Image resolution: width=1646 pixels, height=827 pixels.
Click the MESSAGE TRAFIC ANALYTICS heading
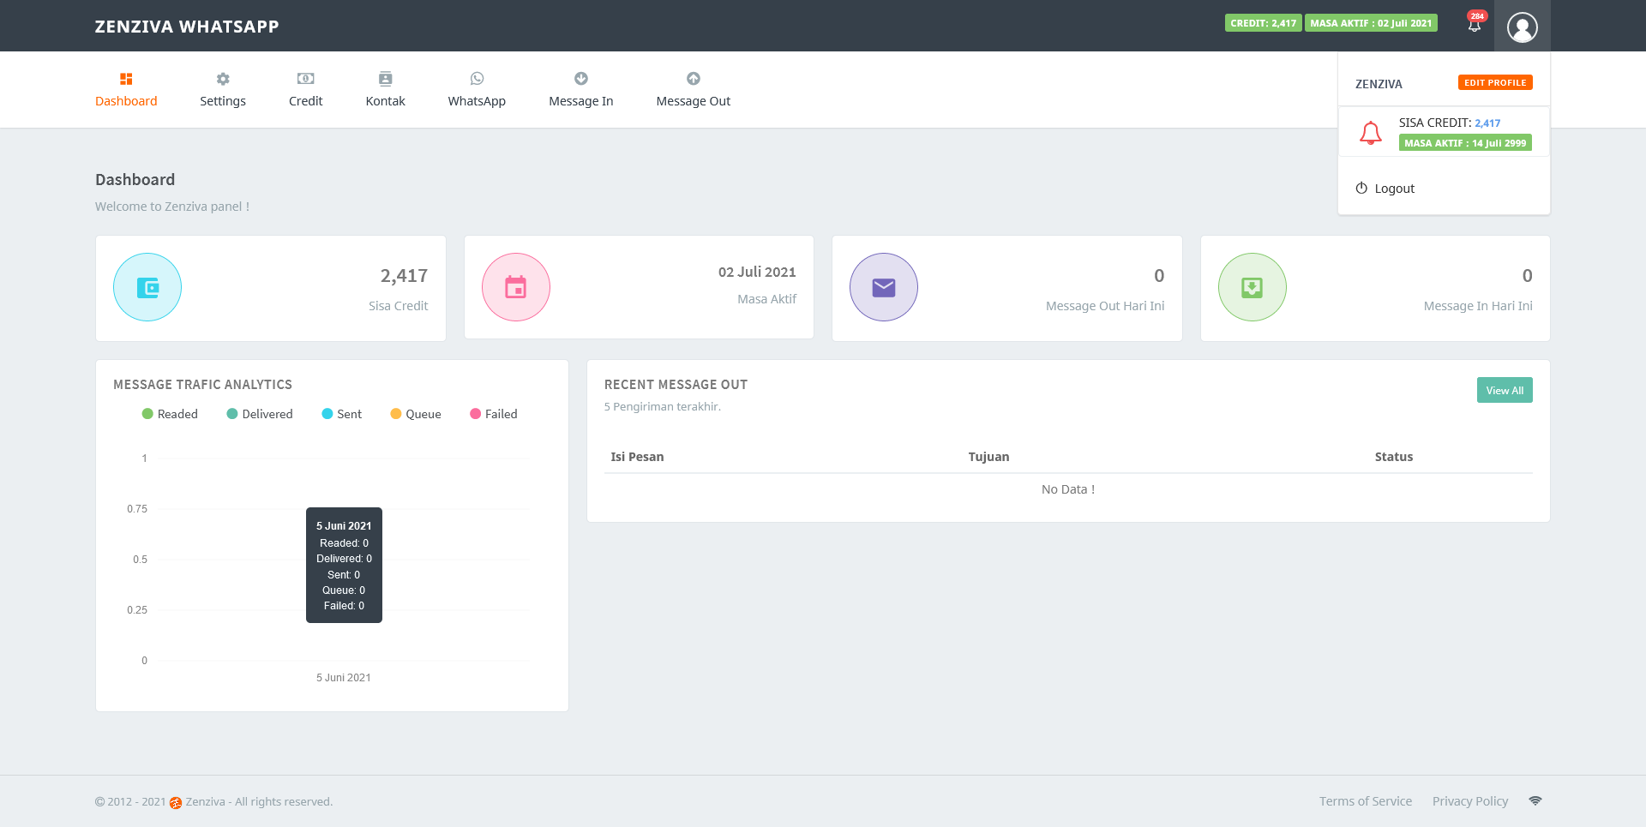(x=202, y=385)
